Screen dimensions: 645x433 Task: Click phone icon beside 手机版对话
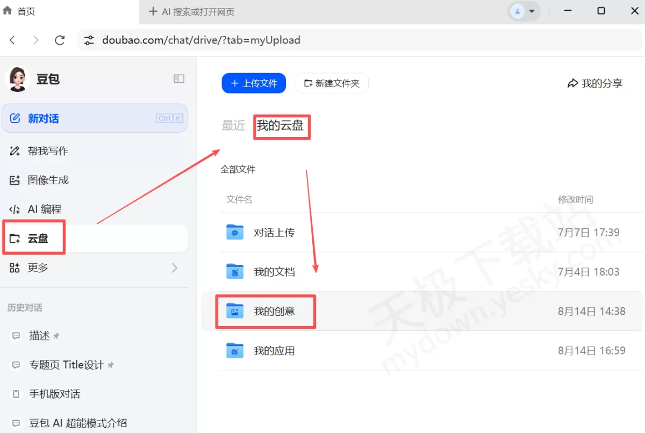pyautogui.click(x=16, y=394)
